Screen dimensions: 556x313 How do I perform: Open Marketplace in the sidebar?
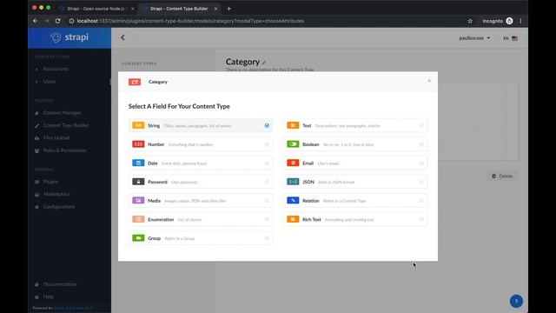pyautogui.click(x=56, y=194)
